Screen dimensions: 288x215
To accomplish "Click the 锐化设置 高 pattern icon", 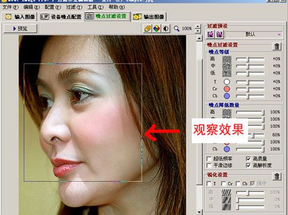I will pyautogui.click(x=226, y=193).
